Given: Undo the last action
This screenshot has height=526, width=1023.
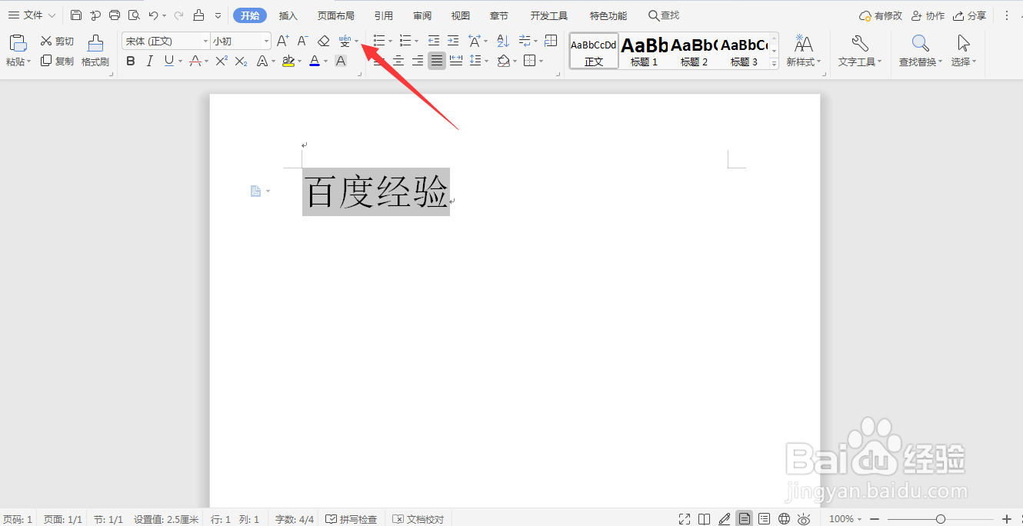Looking at the screenshot, I should [153, 15].
